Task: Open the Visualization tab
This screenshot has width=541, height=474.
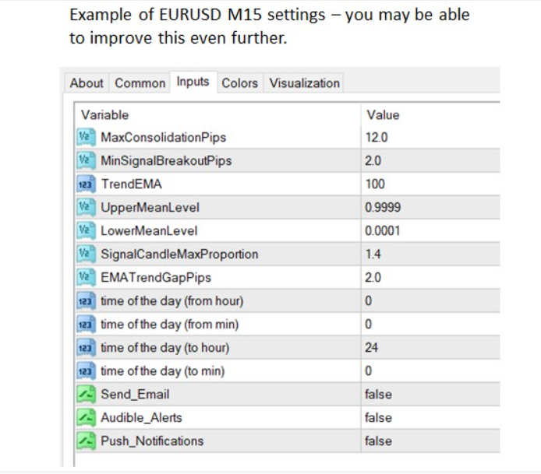Action: pos(305,83)
